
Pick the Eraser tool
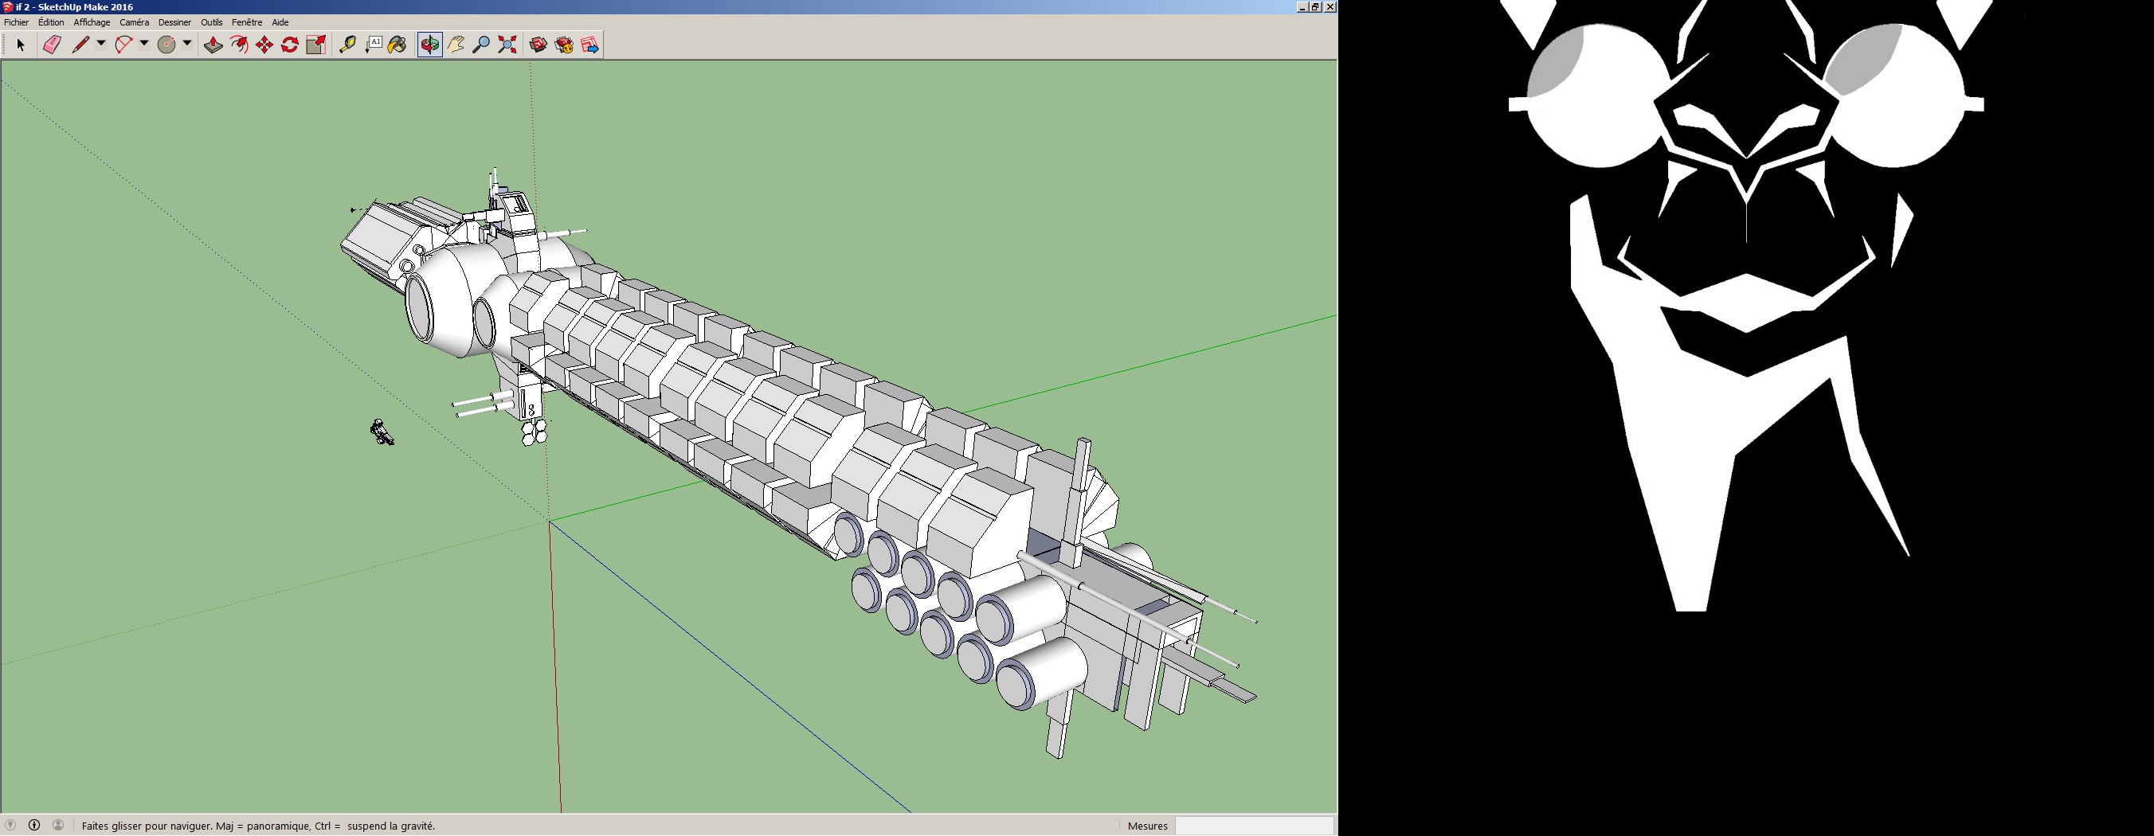click(x=52, y=45)
